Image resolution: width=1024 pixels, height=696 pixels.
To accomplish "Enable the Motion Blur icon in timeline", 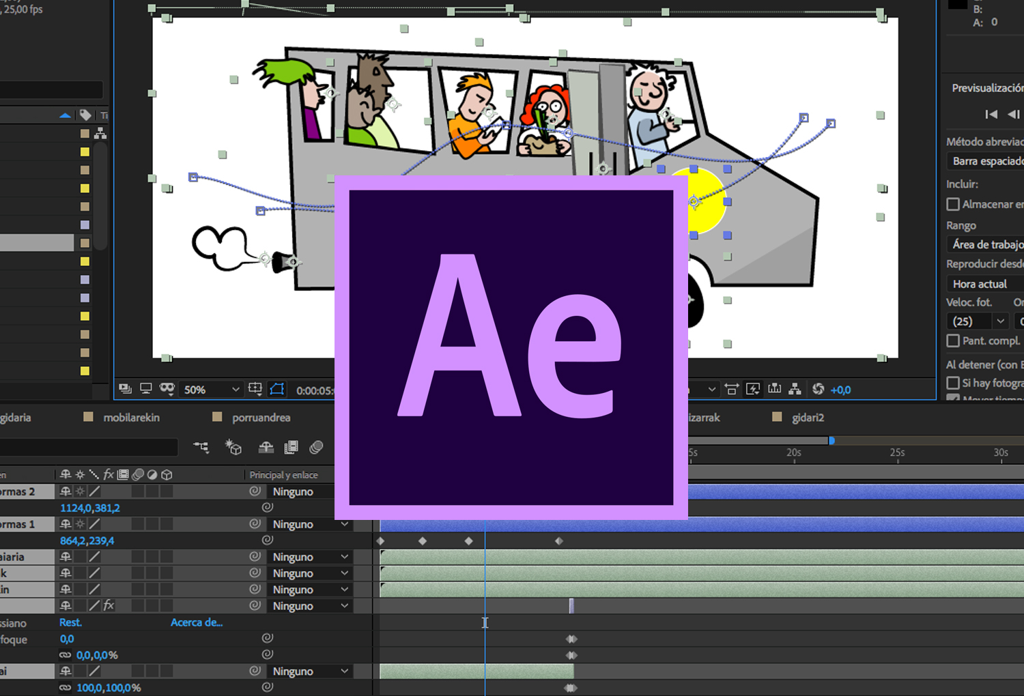I will 316,448.
